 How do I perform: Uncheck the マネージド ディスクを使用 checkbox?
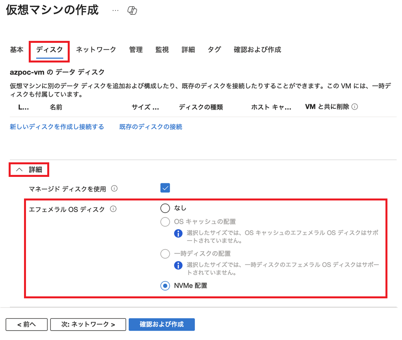165,188
